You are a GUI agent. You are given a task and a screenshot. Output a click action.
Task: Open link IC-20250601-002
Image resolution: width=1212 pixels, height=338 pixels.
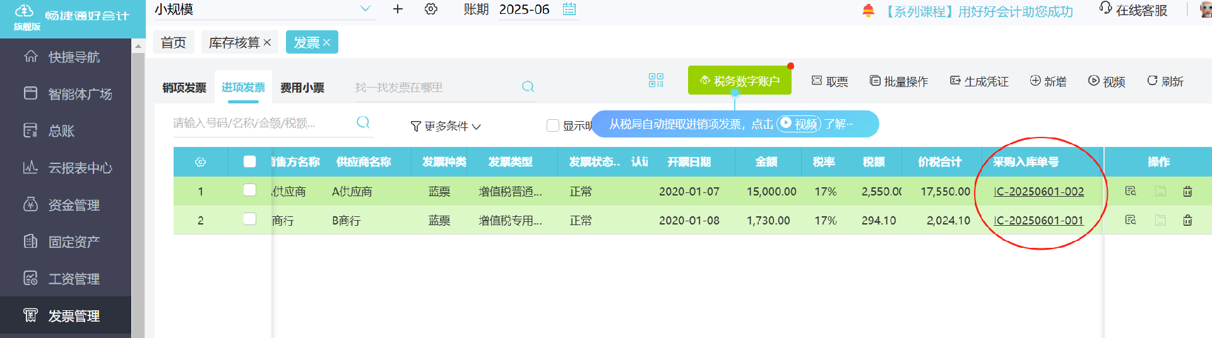point(1038,192)
